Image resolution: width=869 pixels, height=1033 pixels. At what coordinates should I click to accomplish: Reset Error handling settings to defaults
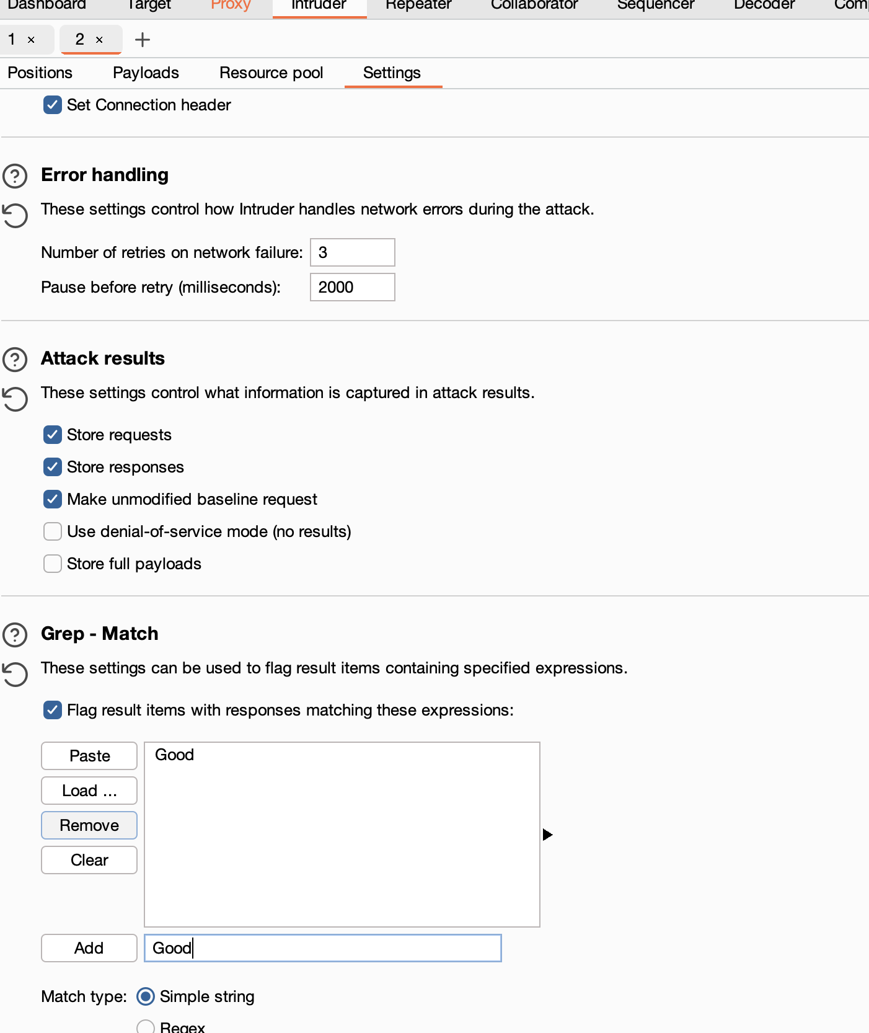tap(15, 216)
